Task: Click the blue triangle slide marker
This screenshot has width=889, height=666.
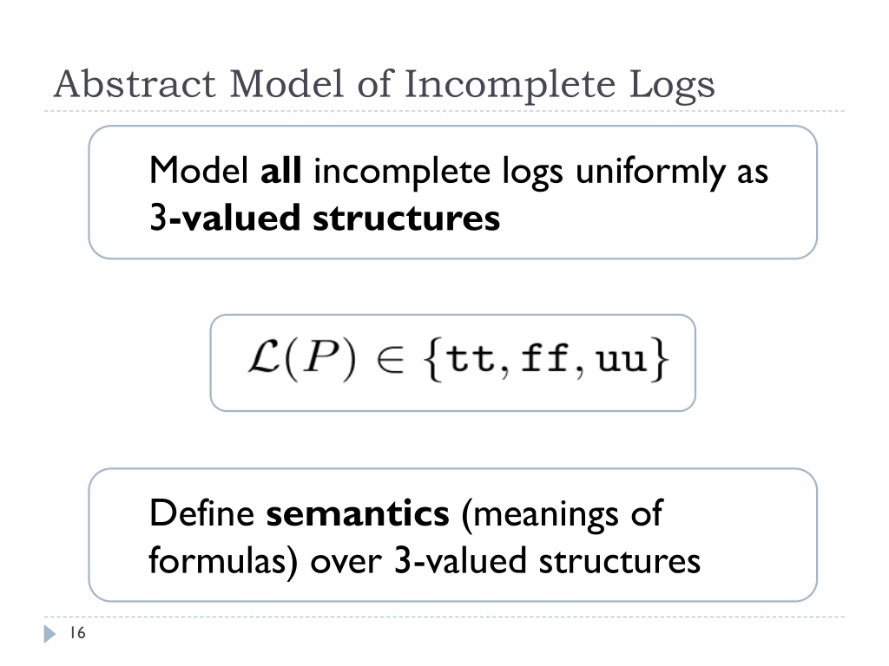Action: [x=49, y=634]
